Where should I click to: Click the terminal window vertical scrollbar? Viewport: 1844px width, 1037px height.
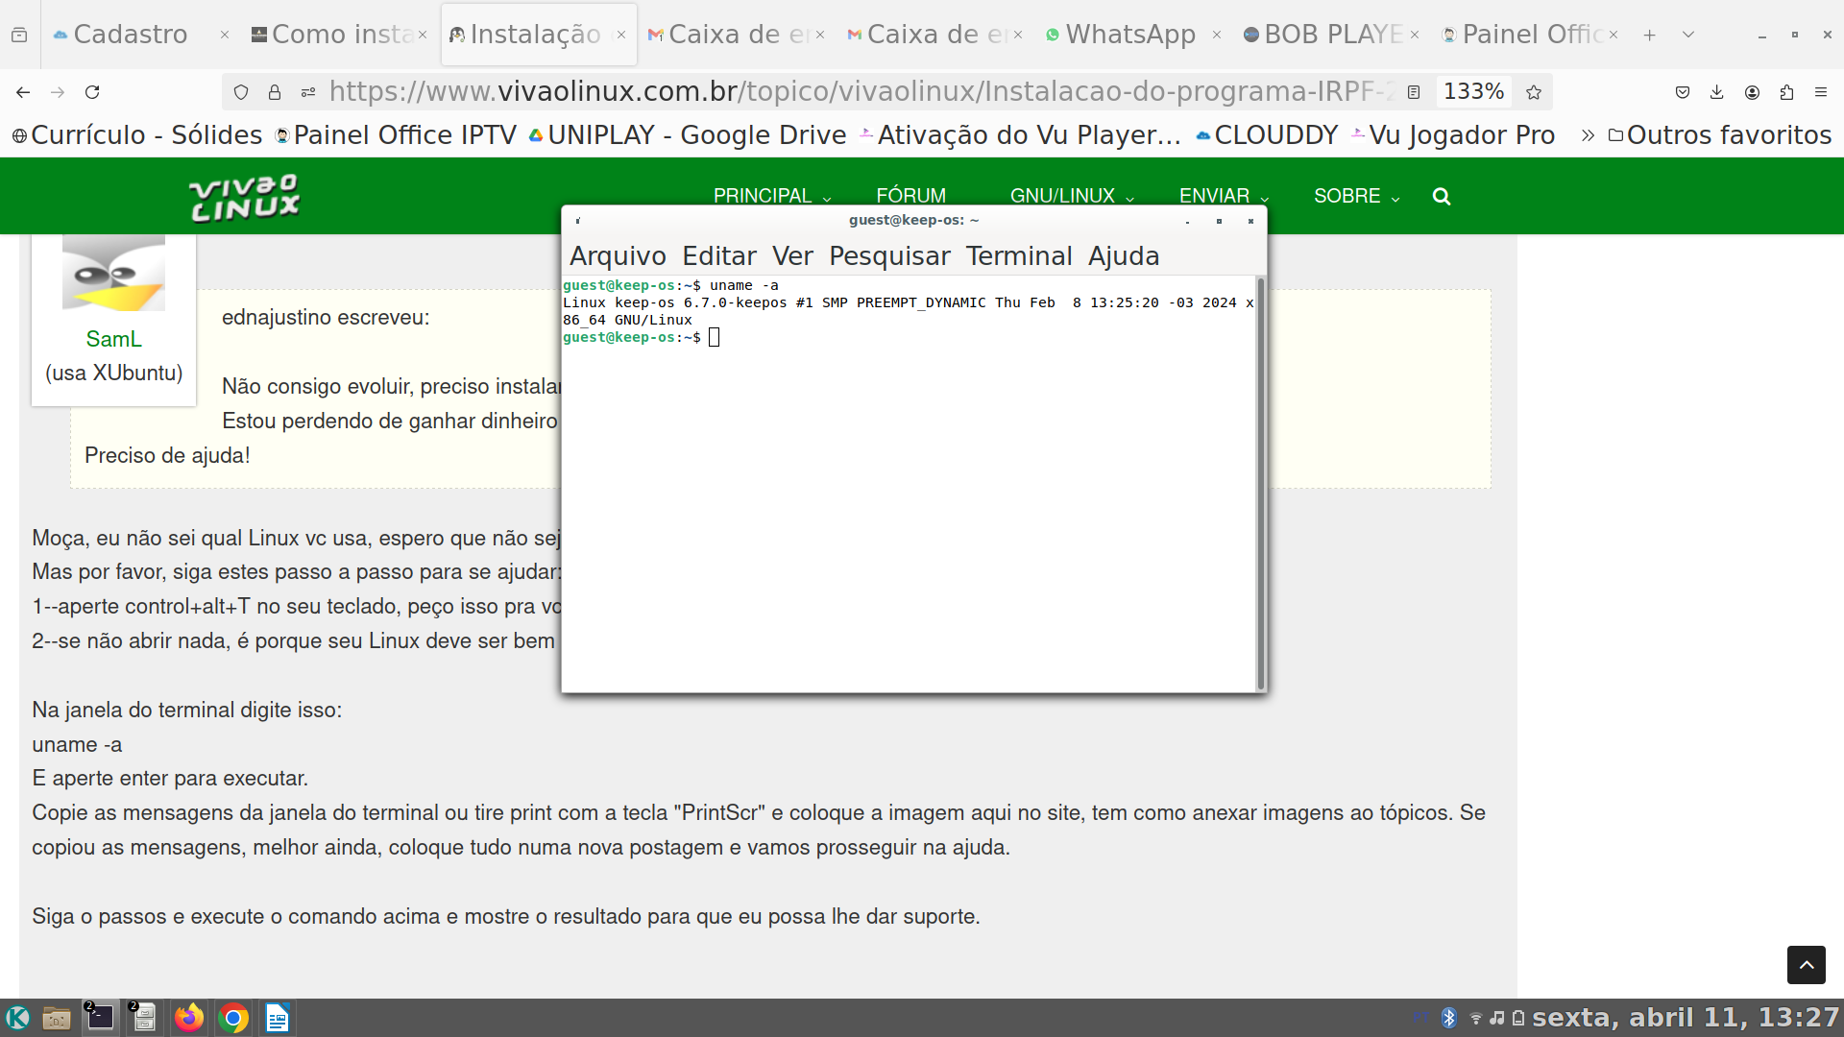(x=1260, y=480)
